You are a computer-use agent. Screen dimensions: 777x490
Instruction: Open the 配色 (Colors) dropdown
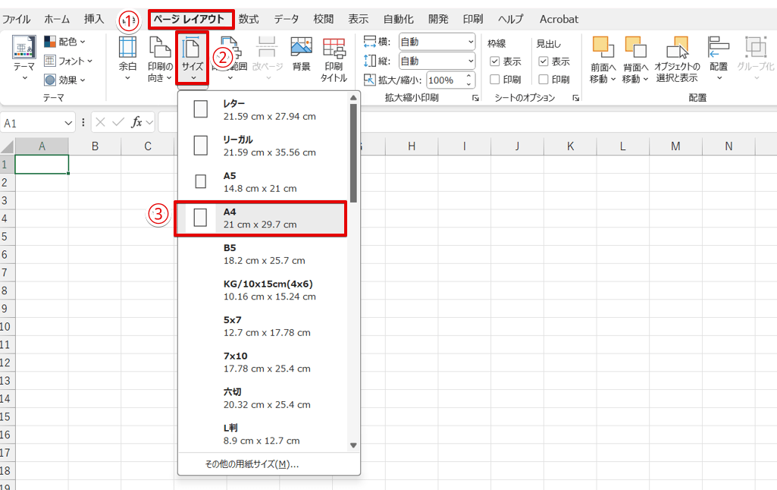65,42
